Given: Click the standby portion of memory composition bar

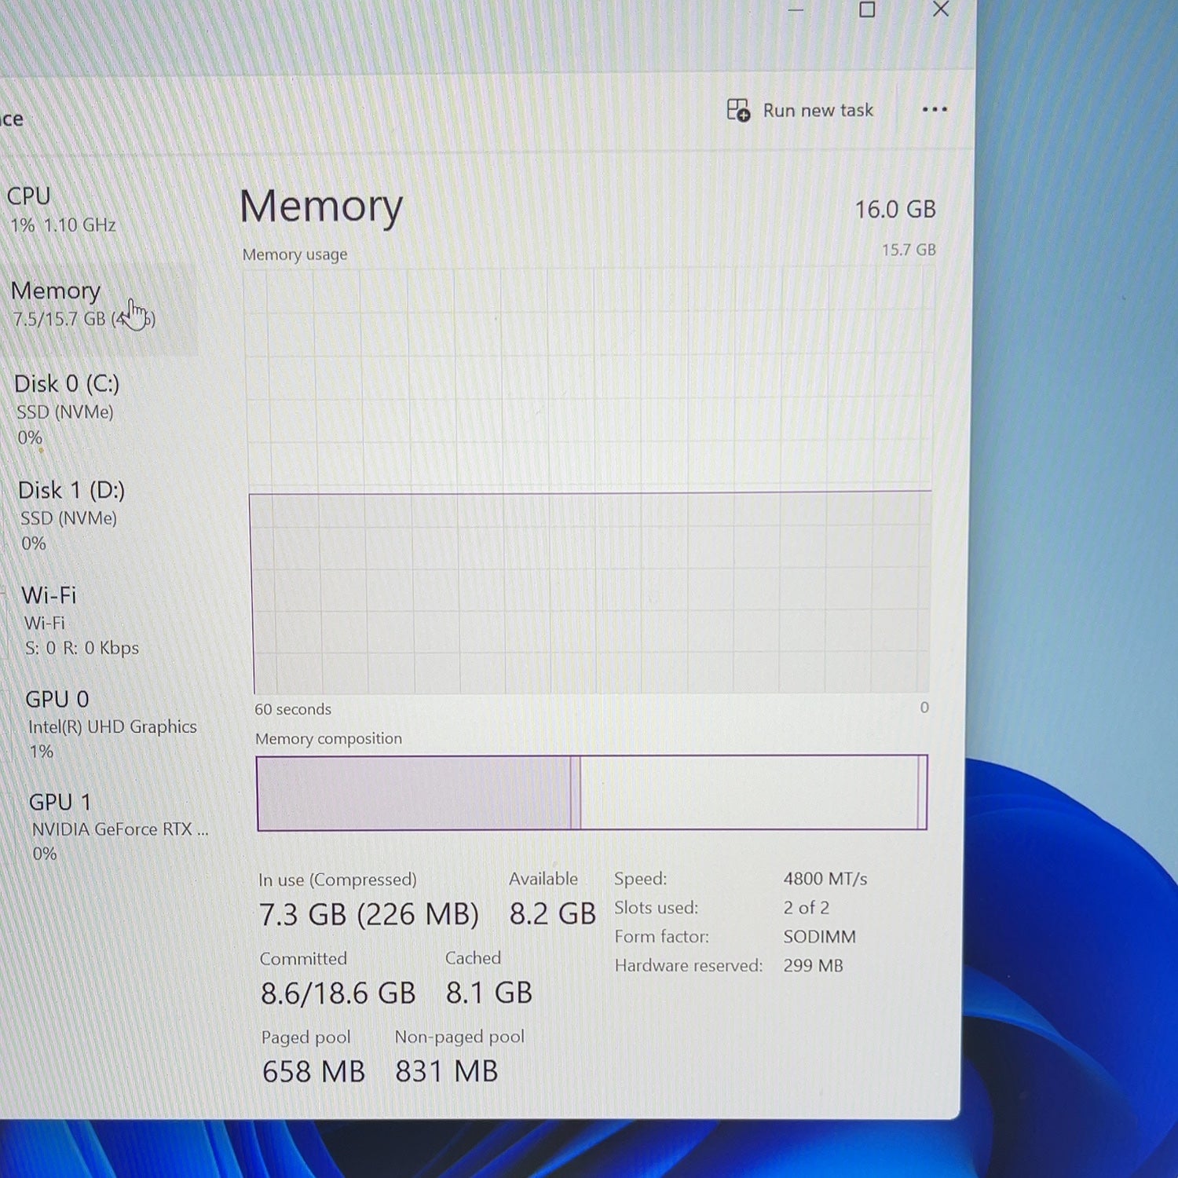Looking at the screenshot, I should tap(748, 792).
